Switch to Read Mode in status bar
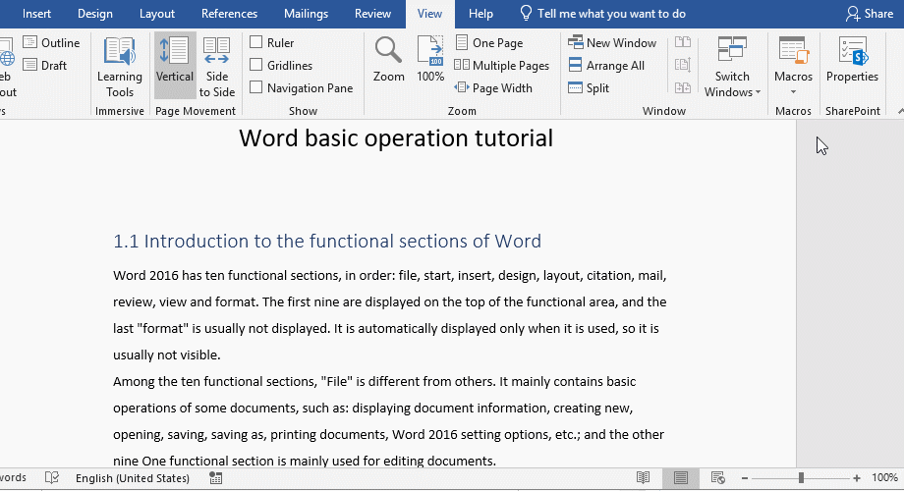 [x=643, y=478]
